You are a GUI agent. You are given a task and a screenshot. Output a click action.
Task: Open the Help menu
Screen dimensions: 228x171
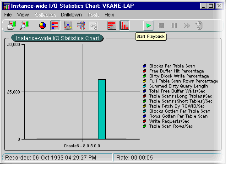109,15
